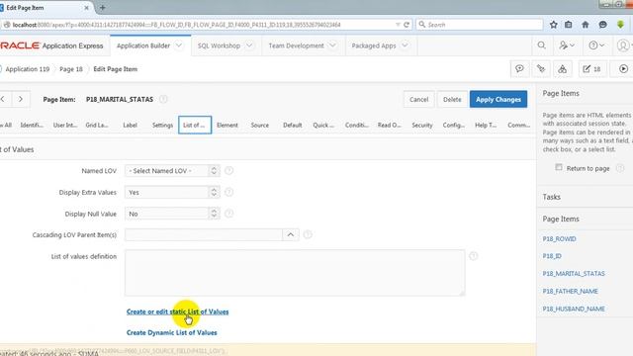The height and width of the screenshot is (356, 633).
Task: Bookmark this page with the star icon
Action: pos(554,25)
